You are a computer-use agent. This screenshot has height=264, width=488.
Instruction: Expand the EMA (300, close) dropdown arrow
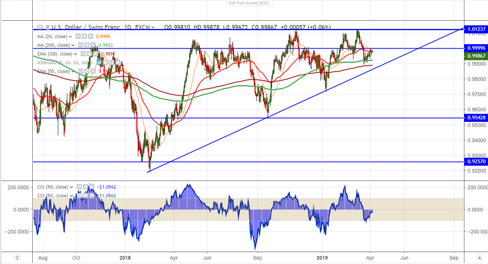pos(76,54)
